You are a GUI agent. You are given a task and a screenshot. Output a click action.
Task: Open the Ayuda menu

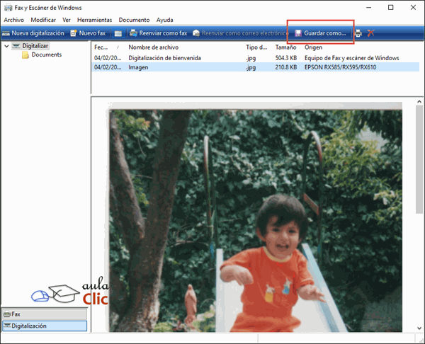click(164, 20)
